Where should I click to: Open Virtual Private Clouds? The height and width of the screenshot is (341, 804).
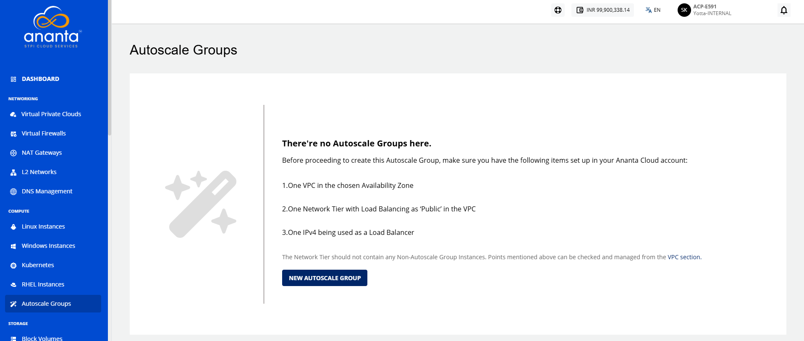pos(51,114)
